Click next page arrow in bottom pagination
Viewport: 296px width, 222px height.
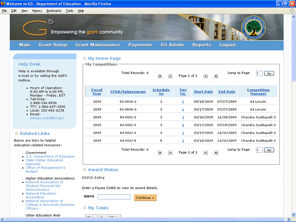205,152
